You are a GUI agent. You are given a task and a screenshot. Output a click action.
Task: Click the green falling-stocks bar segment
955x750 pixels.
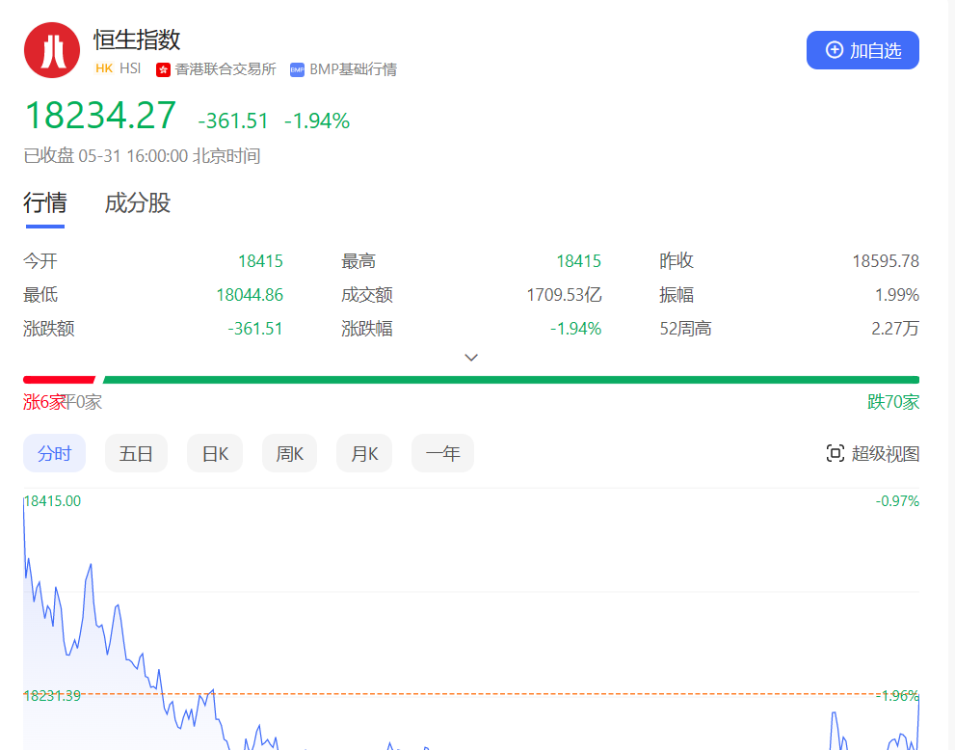point(511,380)
